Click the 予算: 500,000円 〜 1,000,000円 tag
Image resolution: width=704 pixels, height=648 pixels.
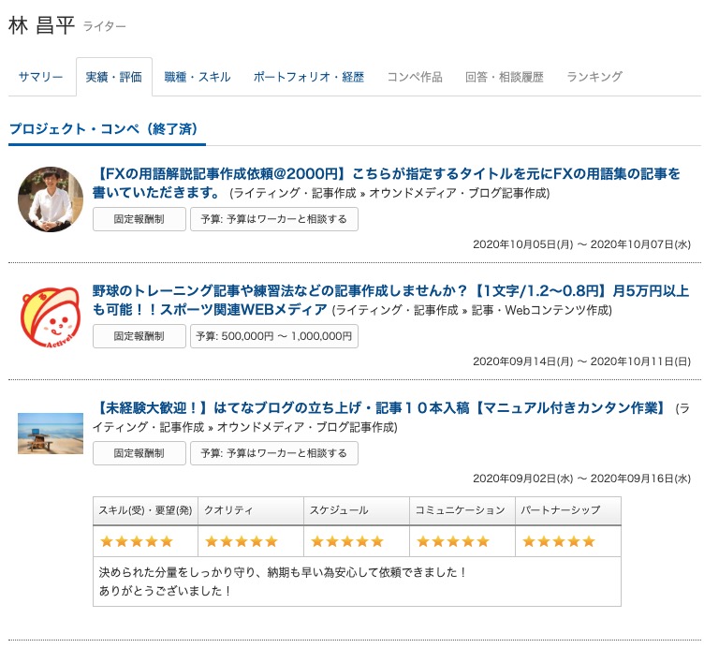(x=273, y=336)
